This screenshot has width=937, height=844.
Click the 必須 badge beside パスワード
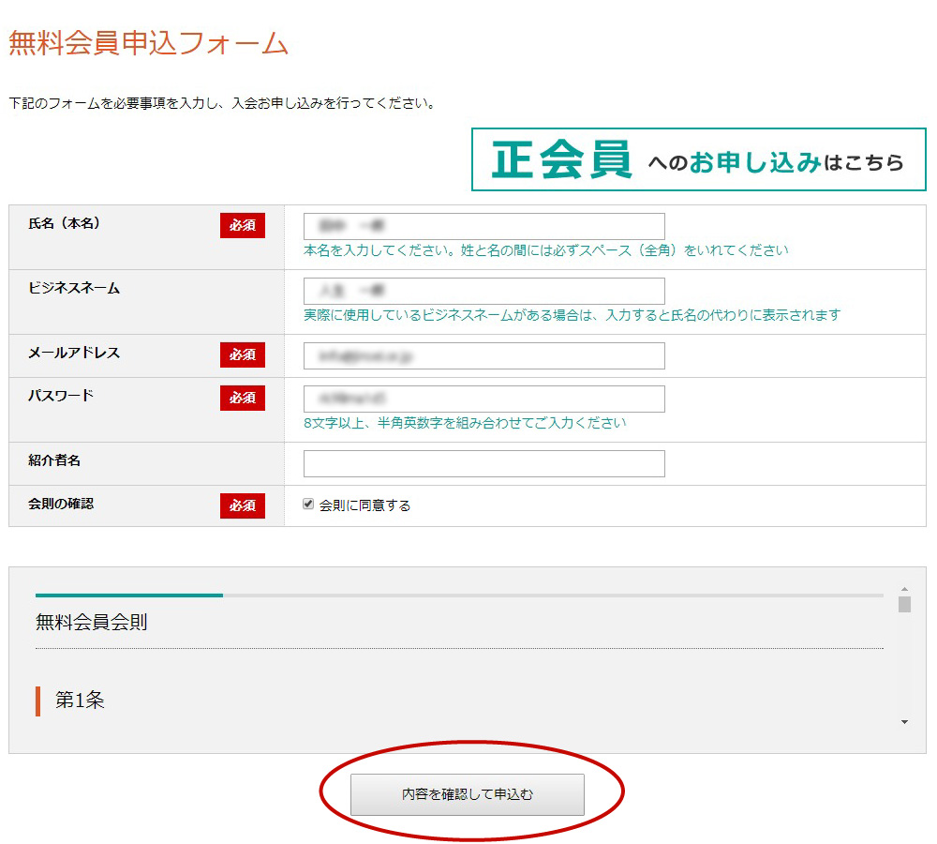pos(243,398)
